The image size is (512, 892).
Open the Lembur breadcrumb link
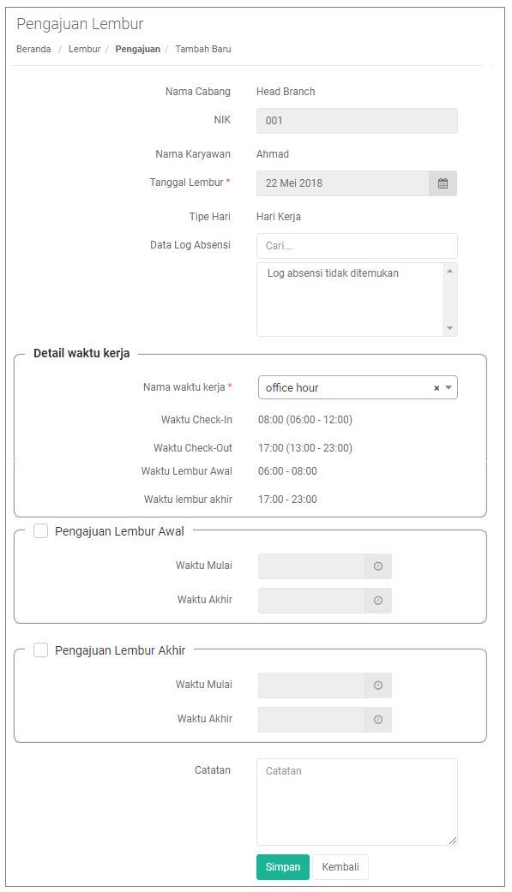pos(84,49)
